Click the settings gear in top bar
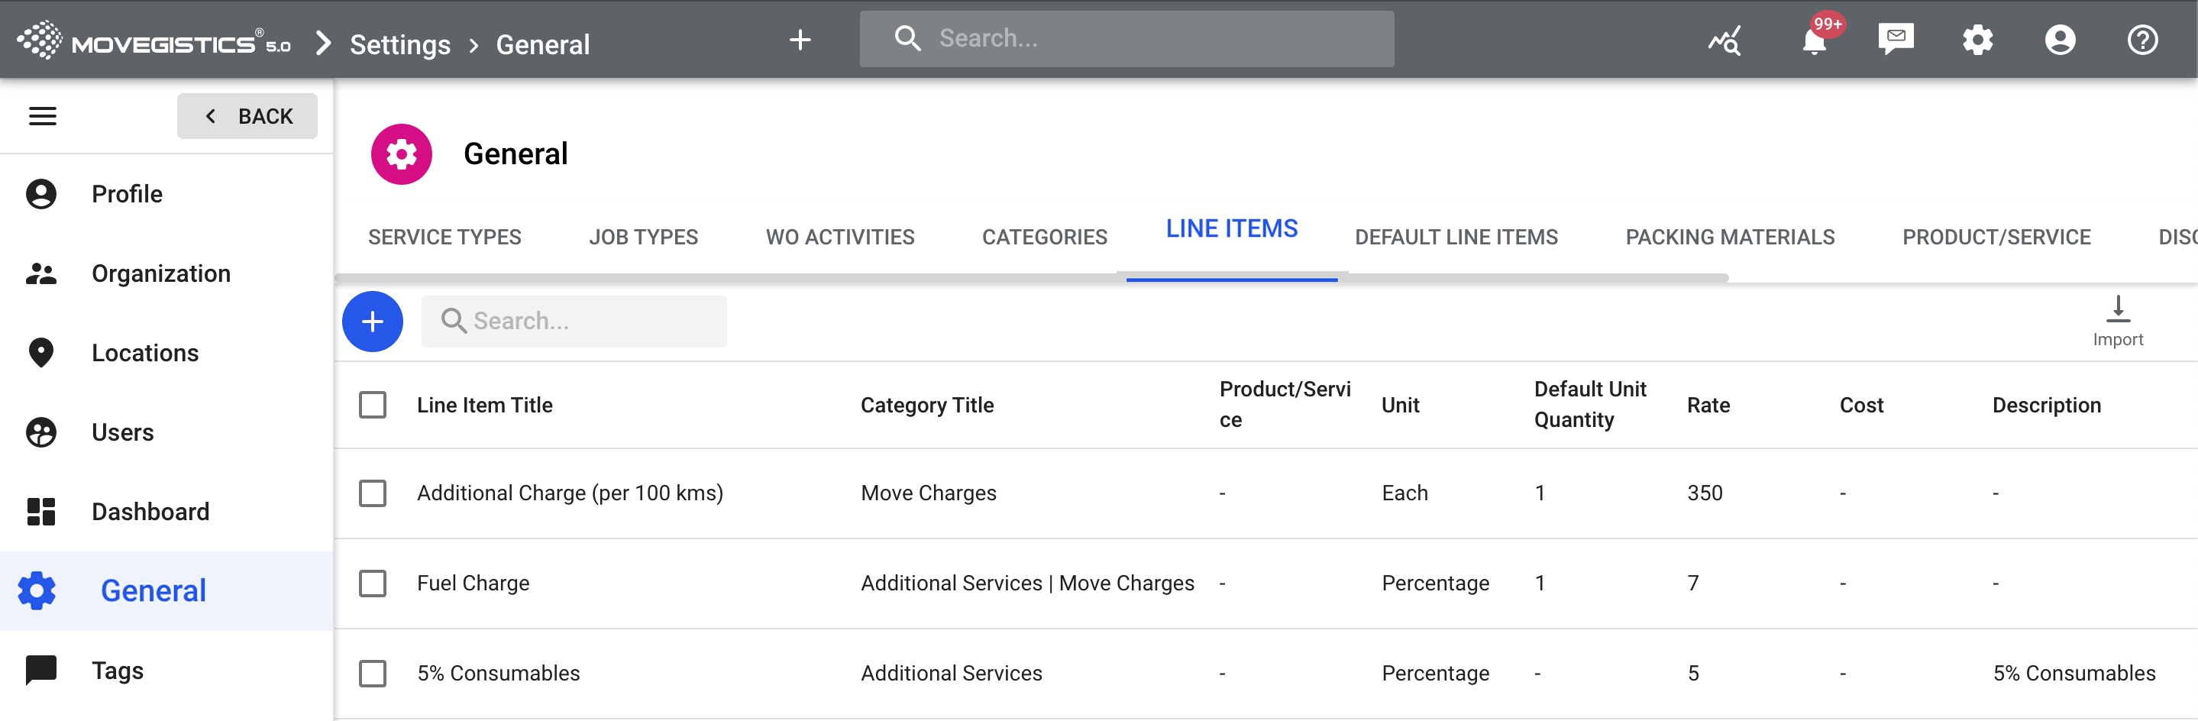 (1977, 40)
